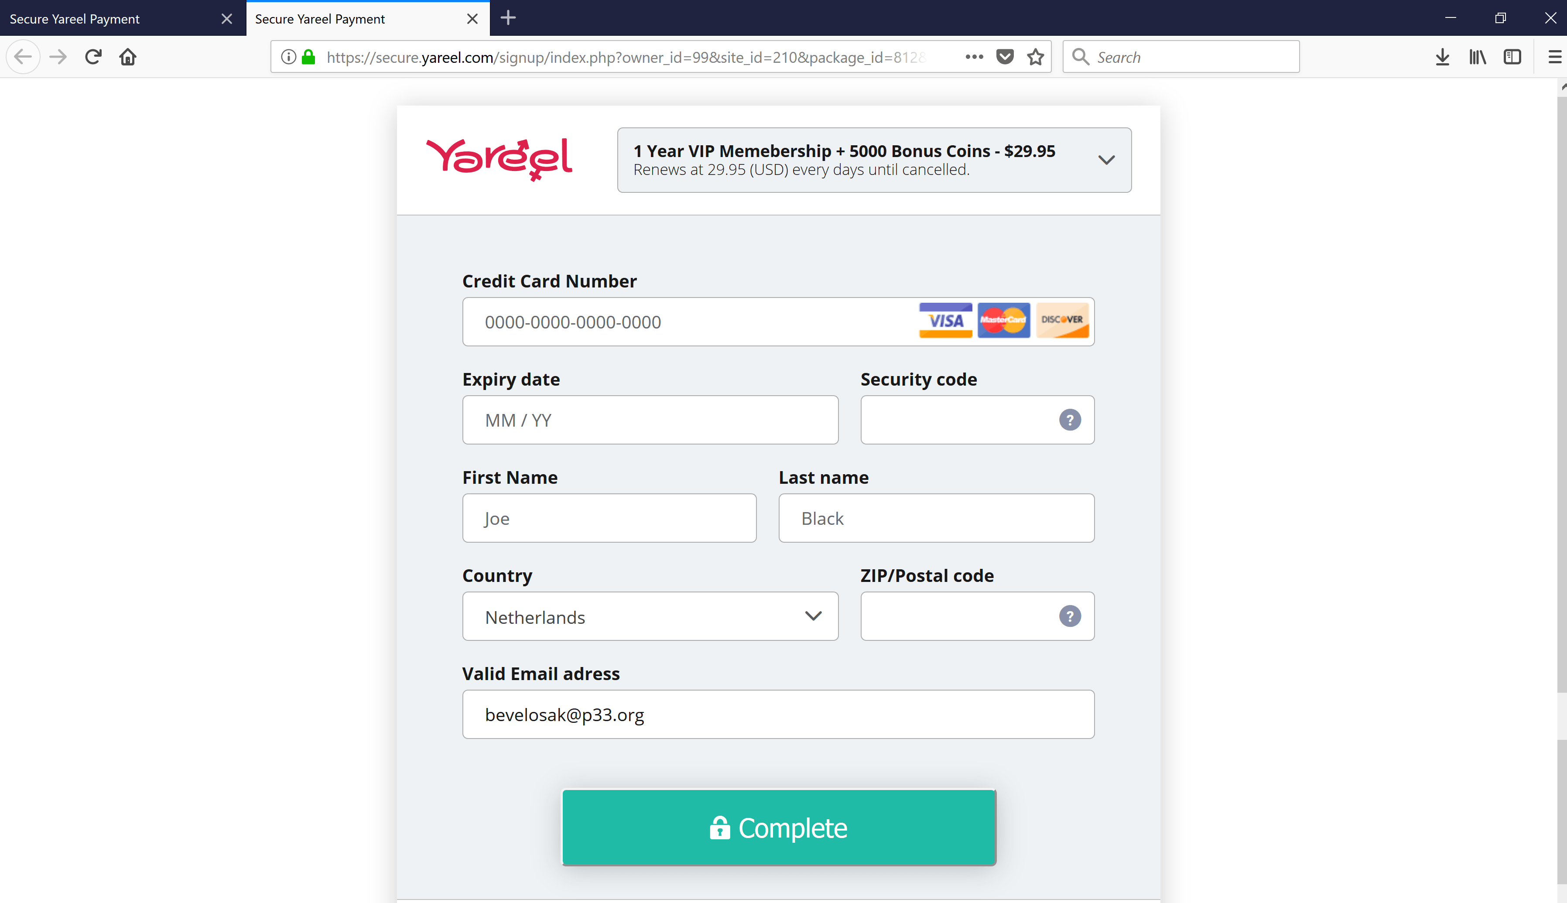
Task: Click the Expiry date MM / YY field
Action: click(x=650, y=420)
